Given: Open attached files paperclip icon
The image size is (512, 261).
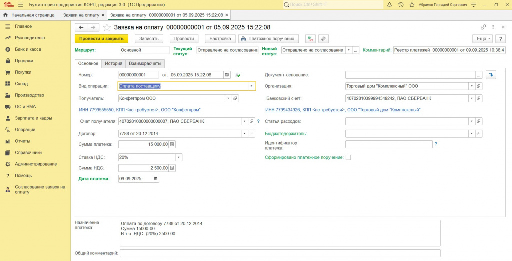Looking at the screenshot, I should click(323, 39).
